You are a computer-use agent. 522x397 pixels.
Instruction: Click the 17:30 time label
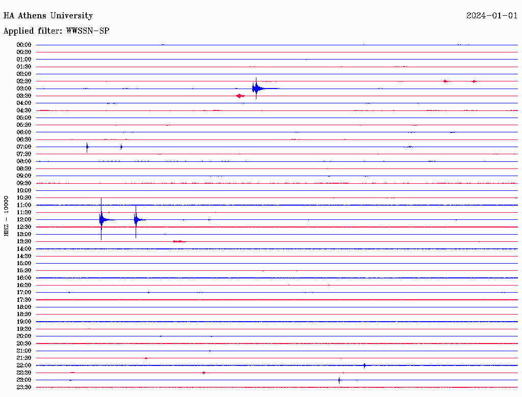coord(24,300)
